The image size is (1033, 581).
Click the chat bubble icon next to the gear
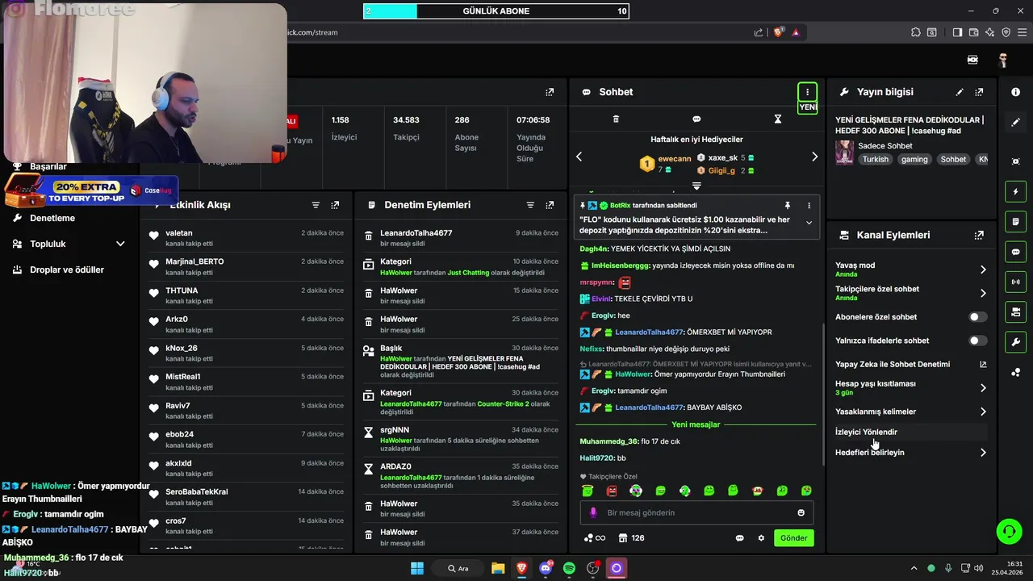(x=739, y=538)
